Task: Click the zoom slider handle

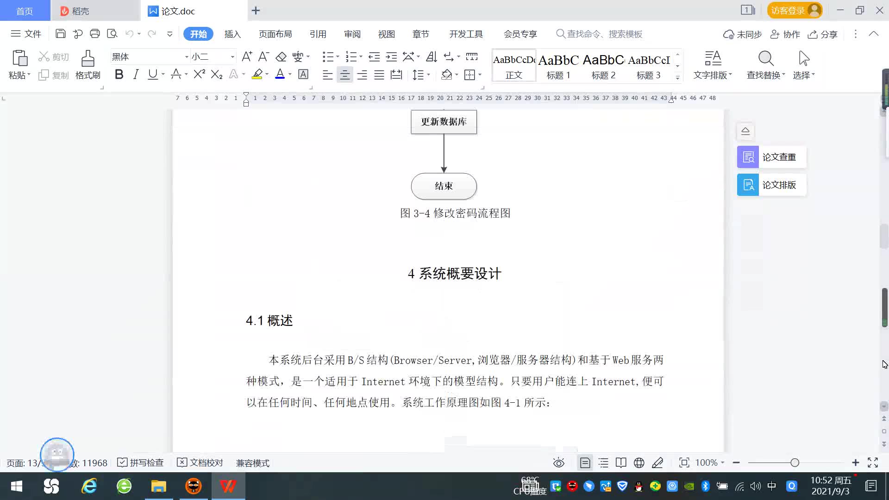Action: (x=795, y=463)
